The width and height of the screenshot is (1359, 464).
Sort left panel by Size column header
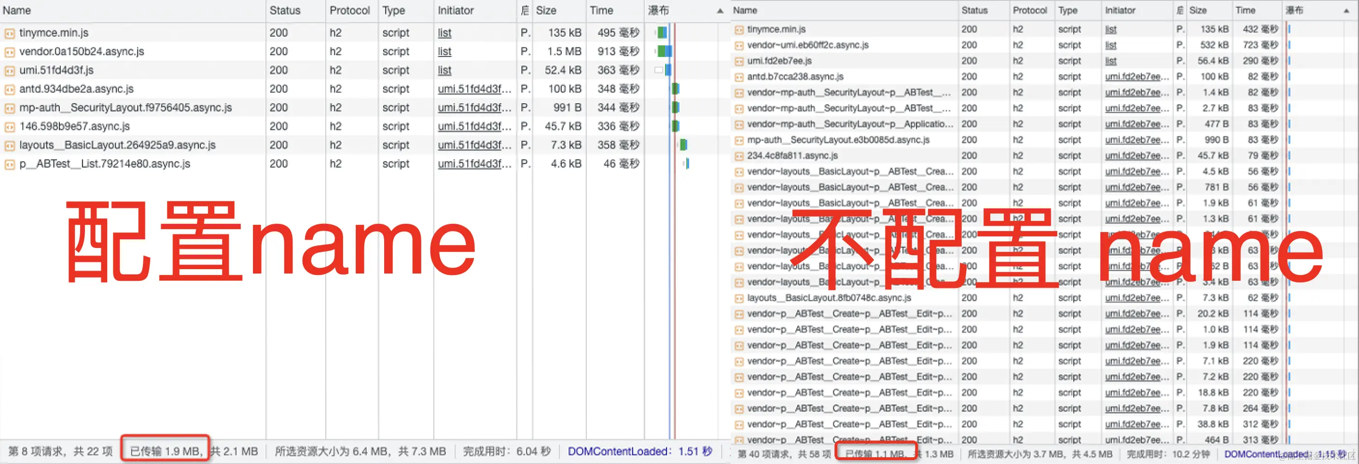546,10
